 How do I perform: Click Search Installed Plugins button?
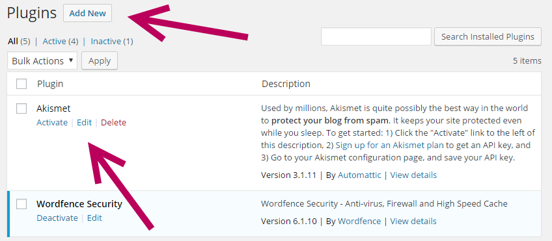pos(488,36)
